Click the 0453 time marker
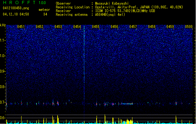Viewport: 196px width, 124px height. tap(58, 27)
